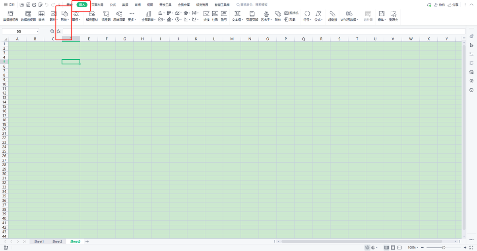This screenshot has width=477, height=251.
Task: Insert a 盈亏 win/loss sparkline
Action: click(224, 16)
